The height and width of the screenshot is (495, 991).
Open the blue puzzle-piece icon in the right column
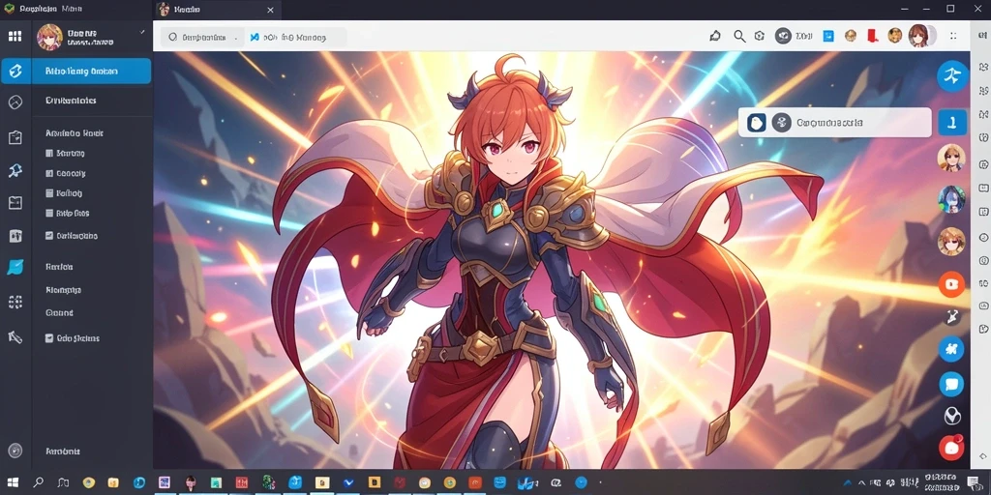[x=951, y=349]
